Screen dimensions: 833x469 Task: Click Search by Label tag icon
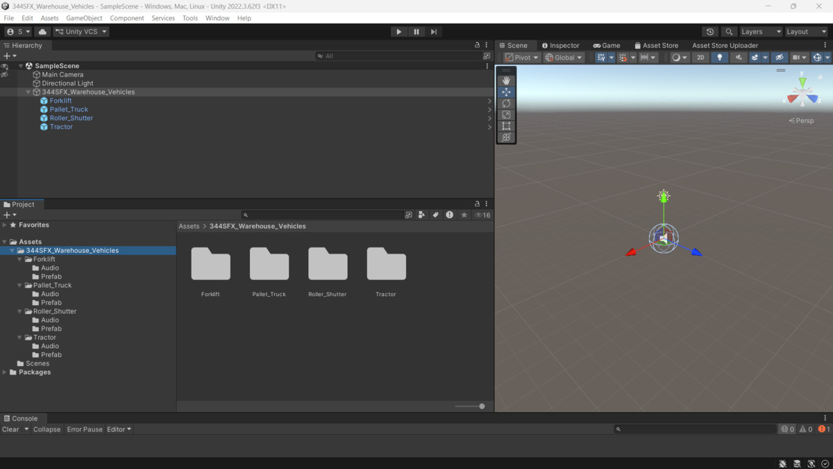[435, 215]
